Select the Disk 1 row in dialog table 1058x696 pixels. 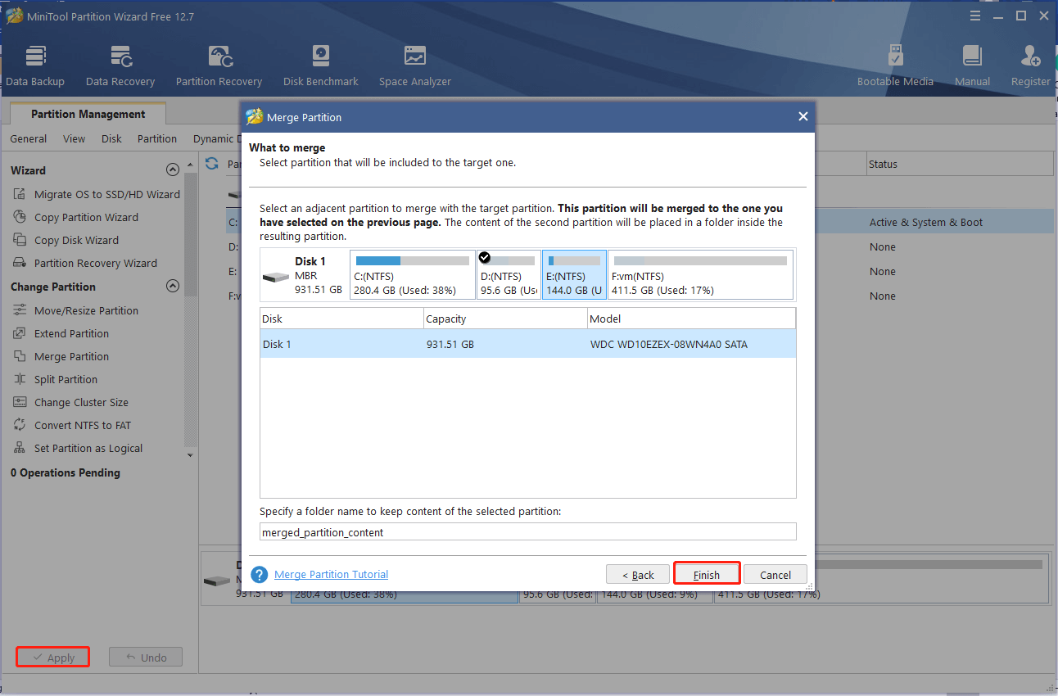527,344
